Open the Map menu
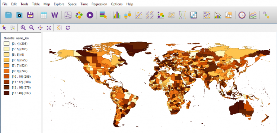This screenshot has height=133, width=277. coord(47,4)
